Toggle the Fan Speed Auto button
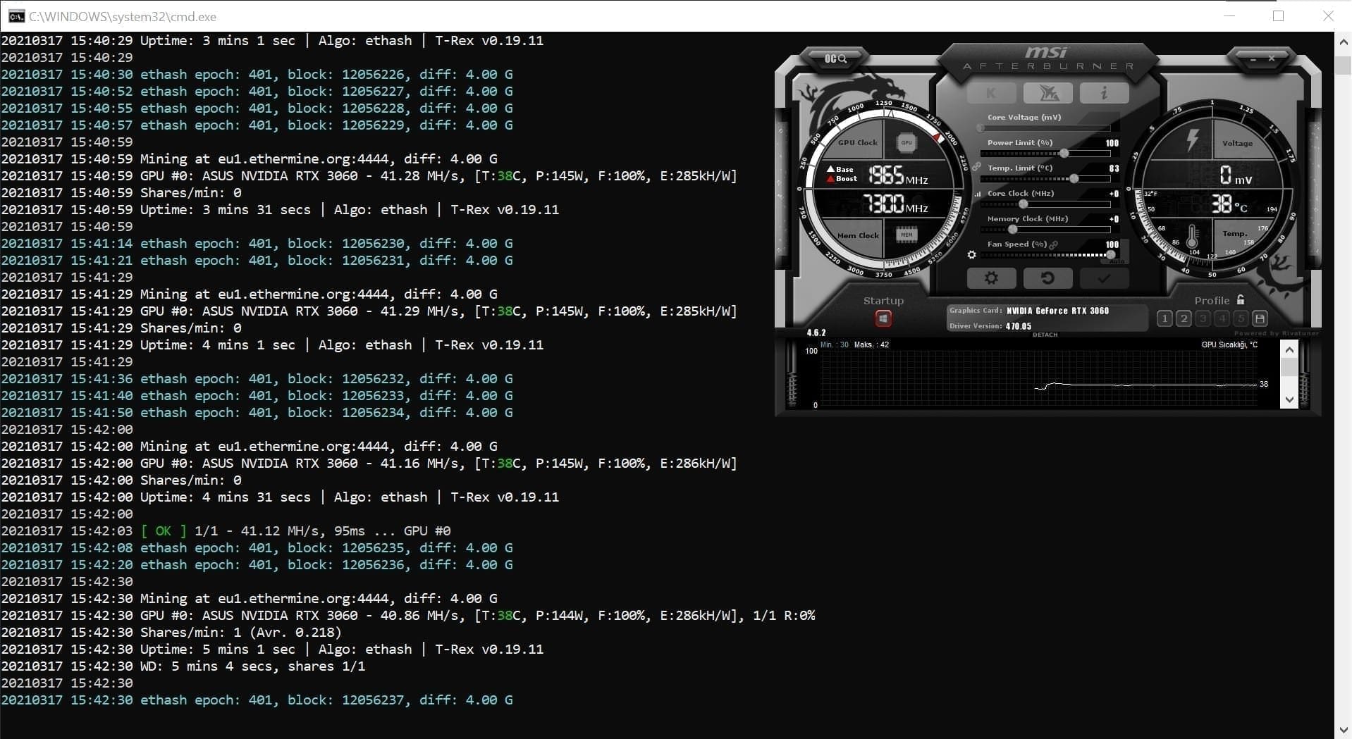This screenshot has width=1352, height=739. 1117,261
